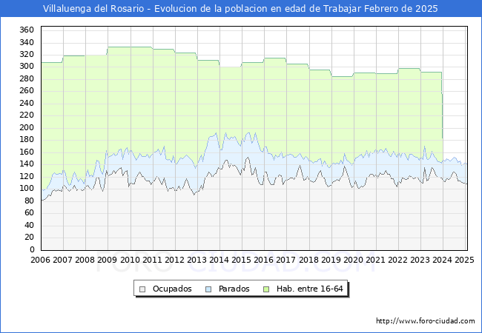The image size is (482, 333).
Task: Click the 2025 x-axis year label
Action: (x=464, y=260)
